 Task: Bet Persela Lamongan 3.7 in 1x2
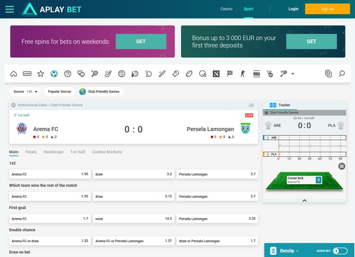217,174
